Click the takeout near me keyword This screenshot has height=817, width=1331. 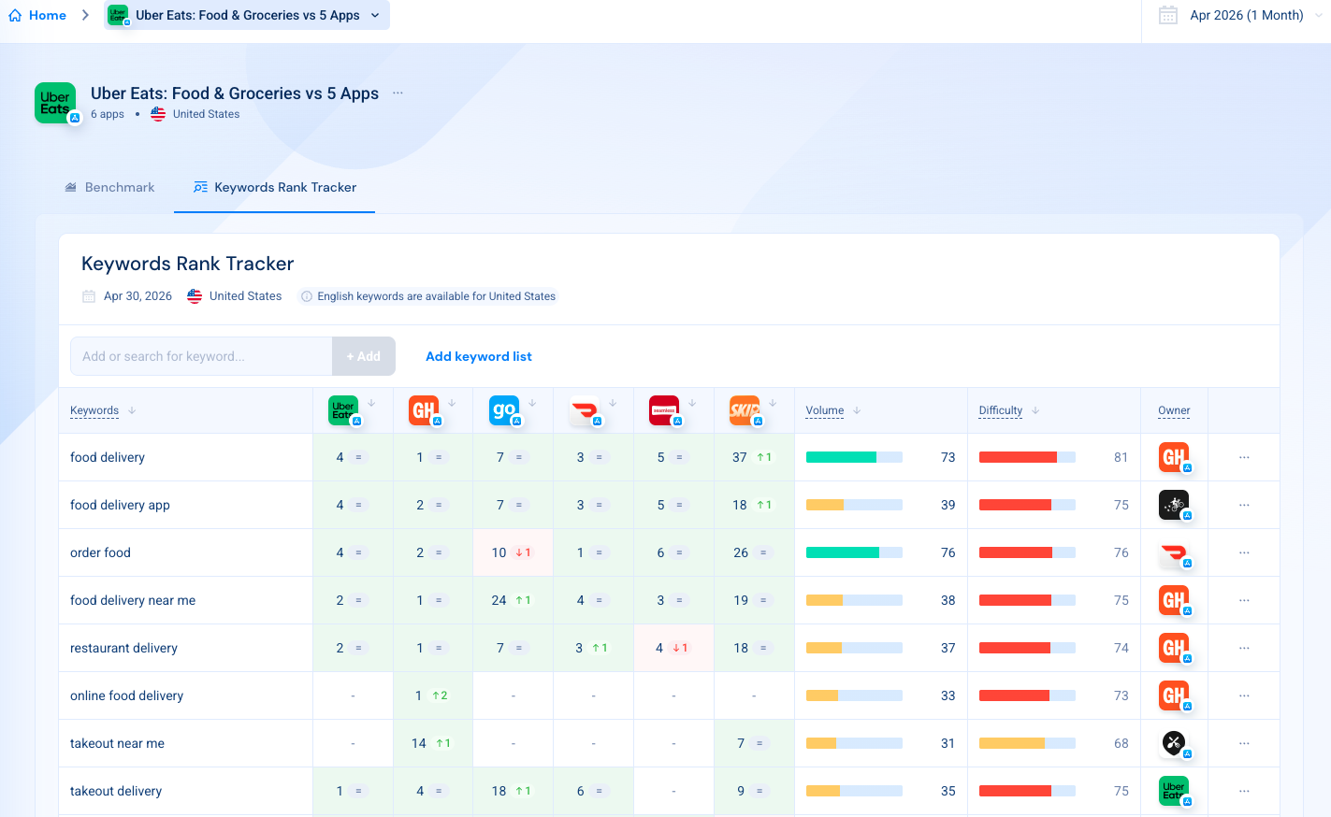[x=117, y=743]
